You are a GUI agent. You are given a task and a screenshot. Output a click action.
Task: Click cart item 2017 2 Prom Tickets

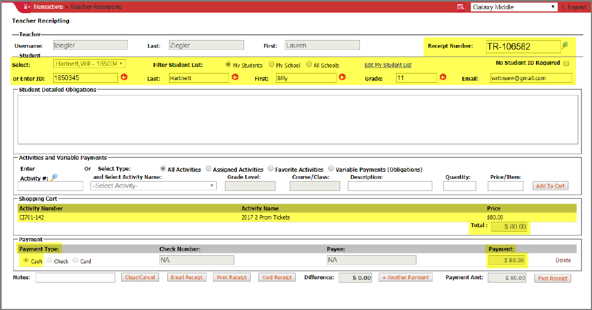tap(266, 217)
